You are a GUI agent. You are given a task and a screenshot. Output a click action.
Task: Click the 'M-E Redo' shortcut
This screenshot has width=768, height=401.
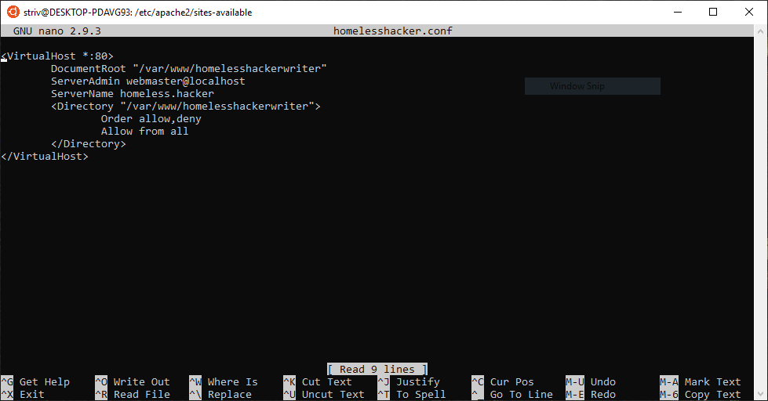point(591,394)
